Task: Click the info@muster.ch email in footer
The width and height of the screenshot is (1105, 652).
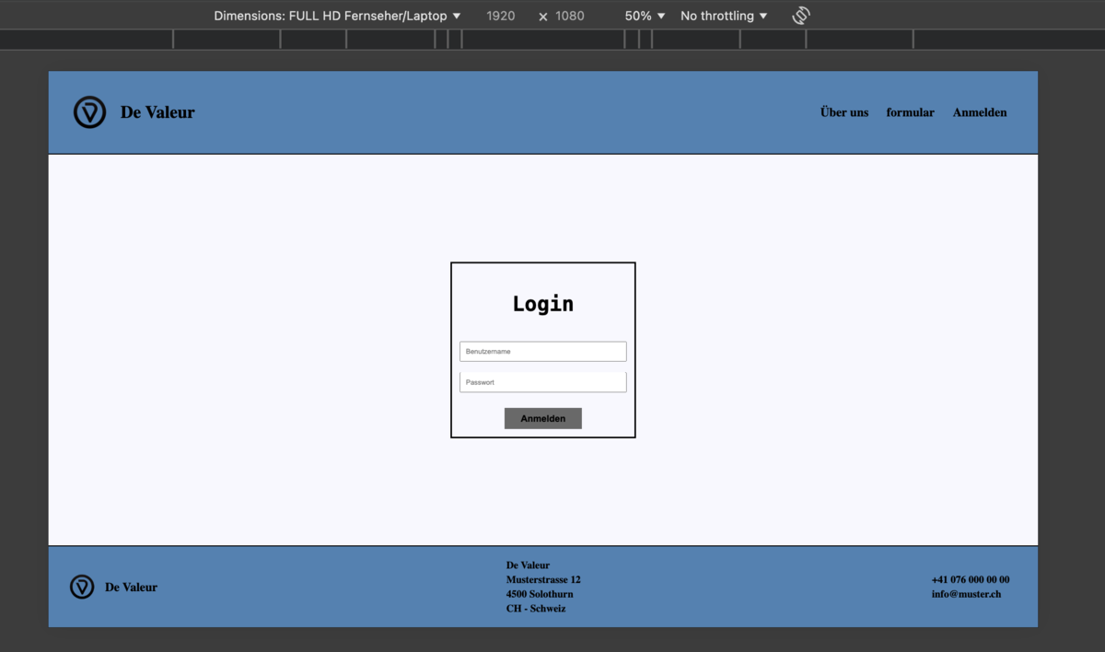Action: 966,594
